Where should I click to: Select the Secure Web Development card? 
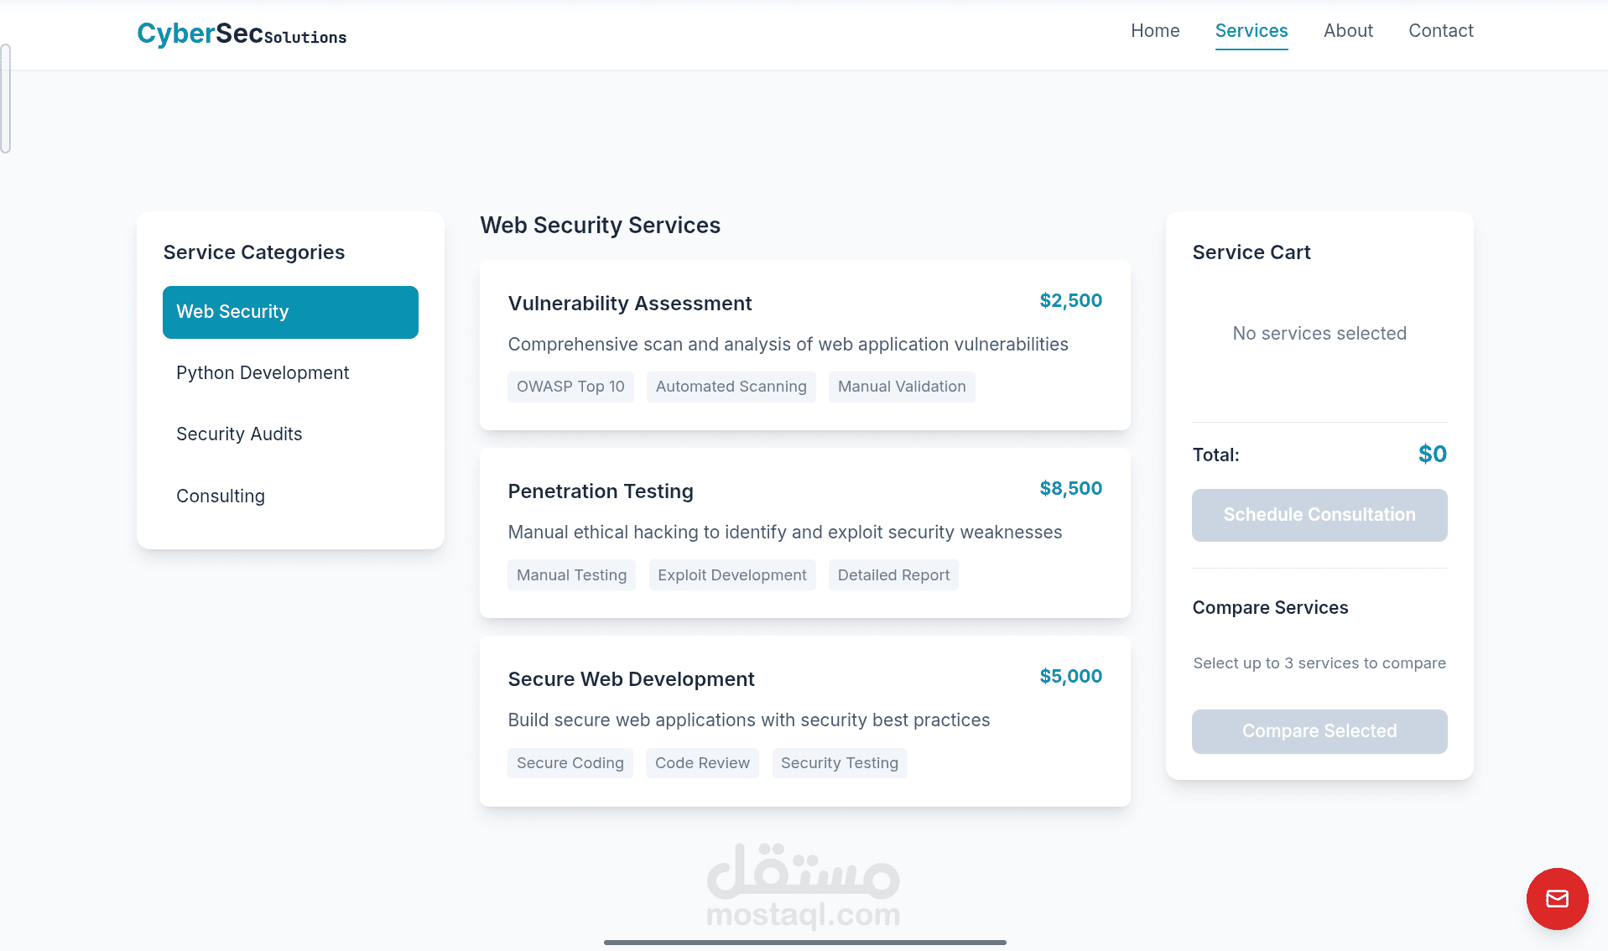click(804, 720)
